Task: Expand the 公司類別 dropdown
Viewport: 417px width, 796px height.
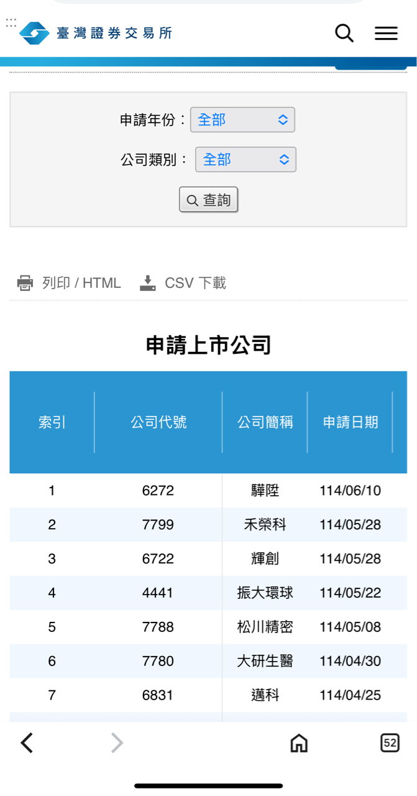Action: [x=245, y=160]
